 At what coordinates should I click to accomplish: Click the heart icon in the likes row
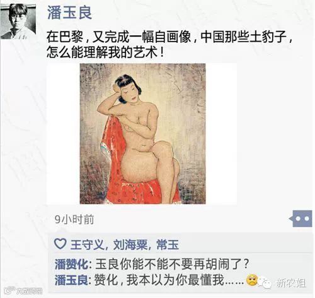(x=60, y=244)
